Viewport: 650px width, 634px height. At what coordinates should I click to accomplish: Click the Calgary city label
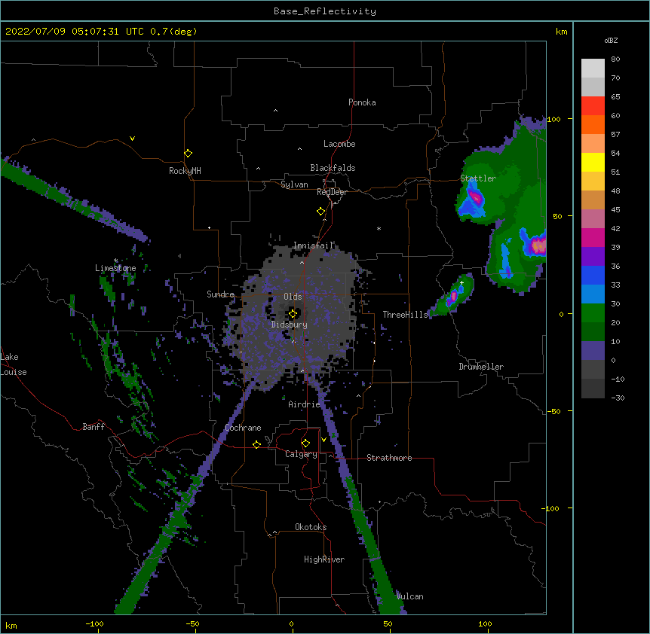pos(301,454)
